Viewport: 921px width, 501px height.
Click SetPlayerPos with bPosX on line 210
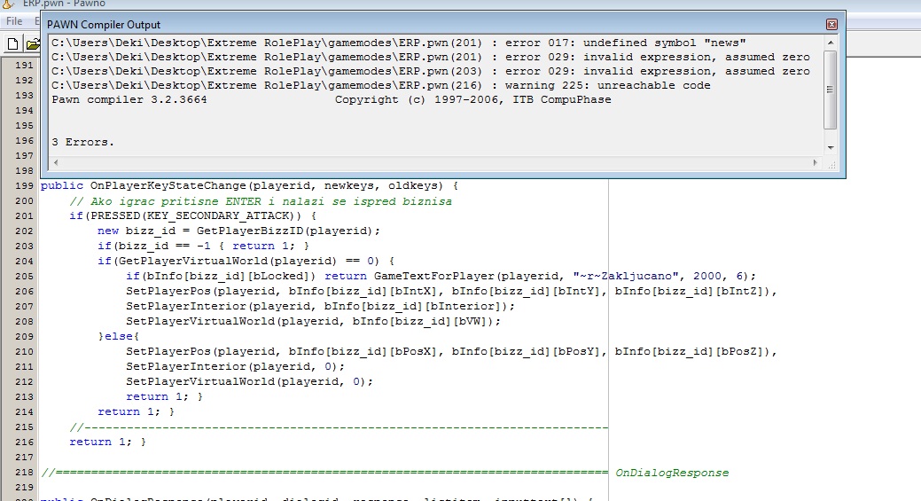(x=452, y=351)
